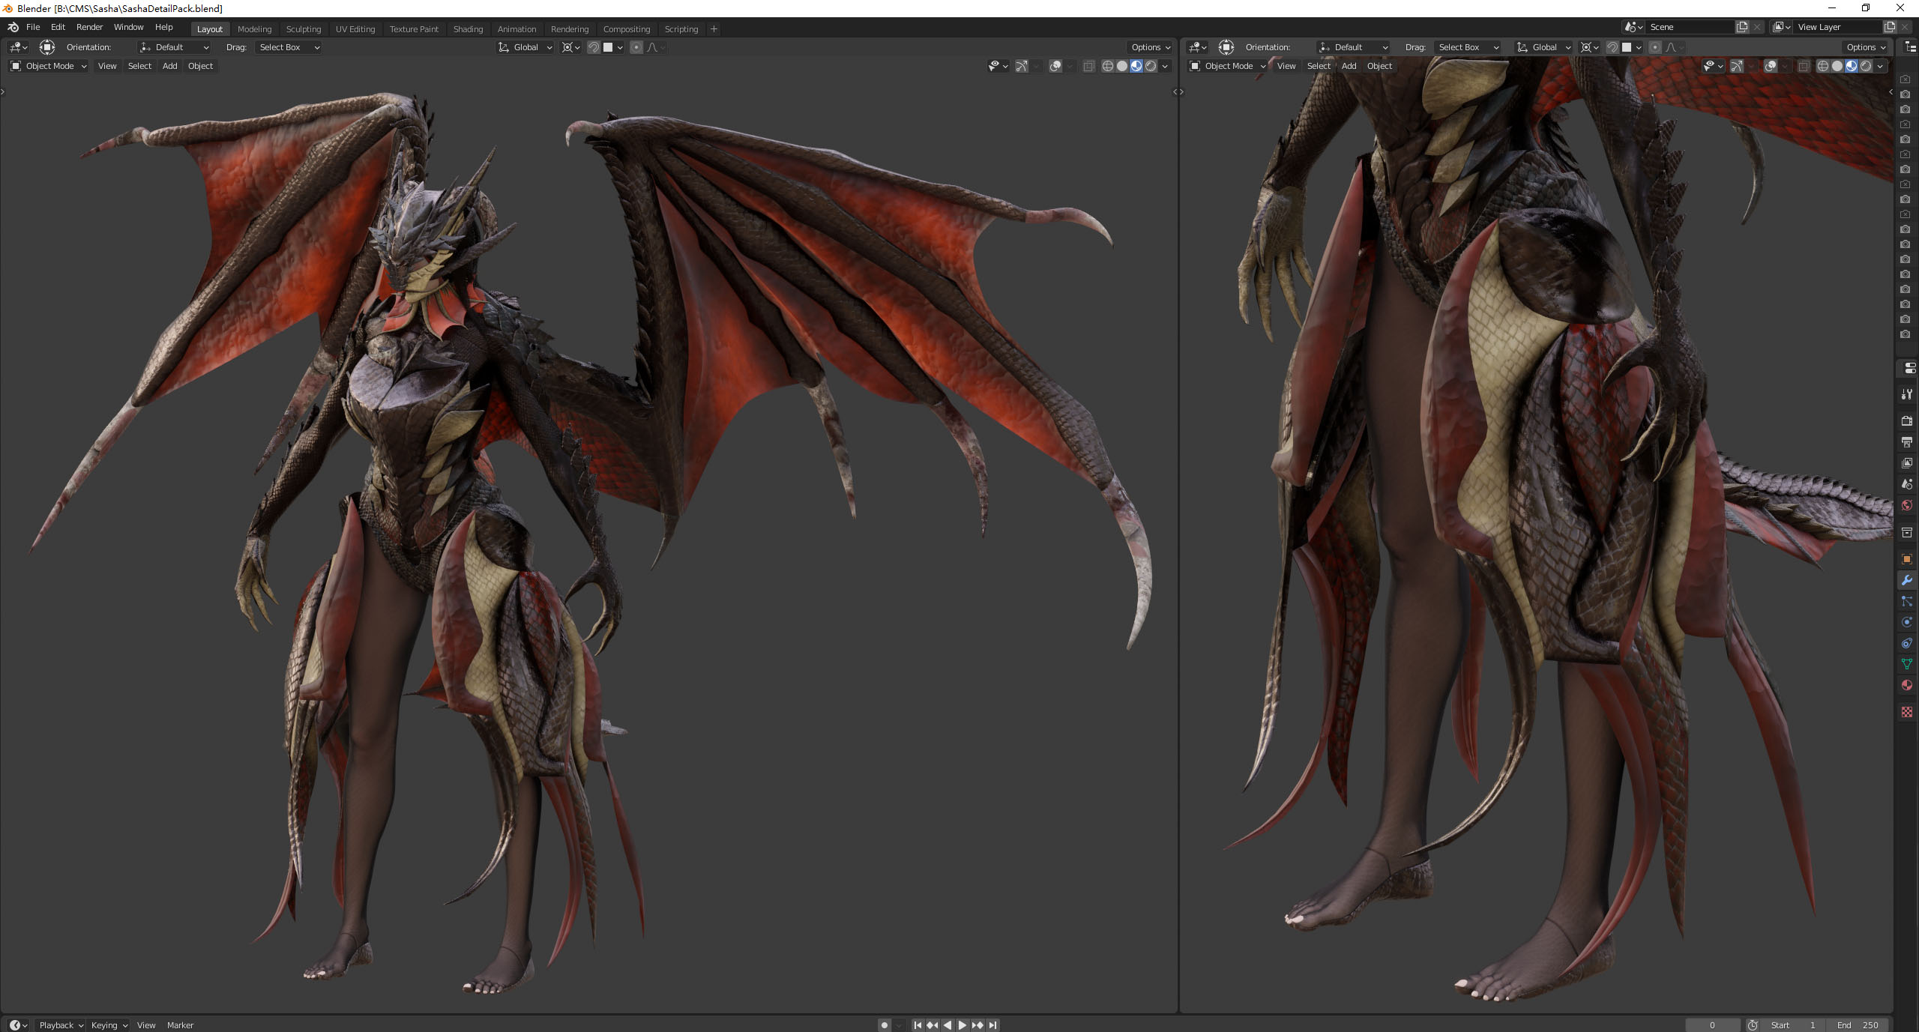Toggle snapping in right viewport header
1919x1032 pixels.
(1612, 47)
